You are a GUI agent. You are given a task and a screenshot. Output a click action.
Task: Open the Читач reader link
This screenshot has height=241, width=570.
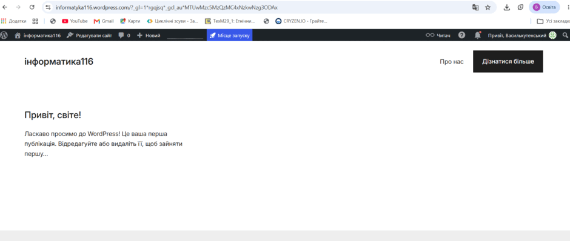(438, 35)
